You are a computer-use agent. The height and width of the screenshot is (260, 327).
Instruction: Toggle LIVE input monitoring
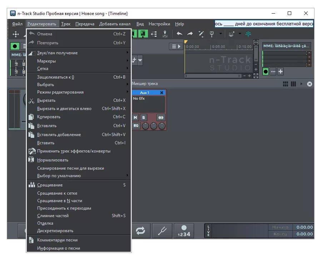(208, 231)
